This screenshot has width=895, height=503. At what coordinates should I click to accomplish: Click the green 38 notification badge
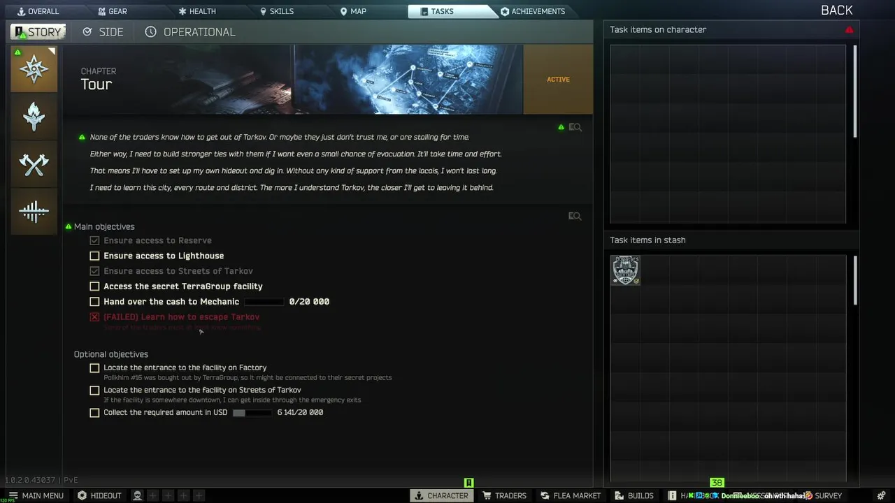[x=717, y=483]
